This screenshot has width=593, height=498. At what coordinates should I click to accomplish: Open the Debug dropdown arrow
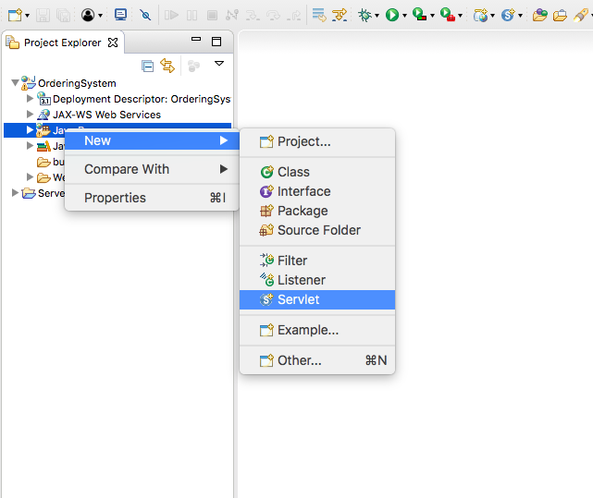377,16
